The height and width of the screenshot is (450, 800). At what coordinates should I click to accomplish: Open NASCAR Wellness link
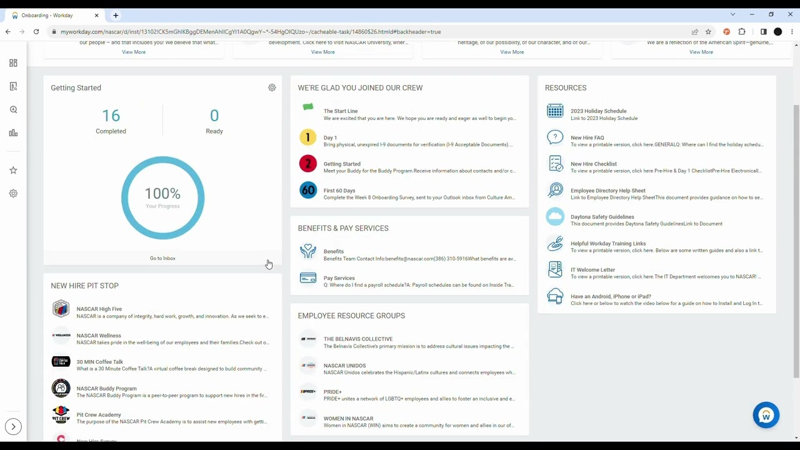pyautogui.click(x=99, y=336)
